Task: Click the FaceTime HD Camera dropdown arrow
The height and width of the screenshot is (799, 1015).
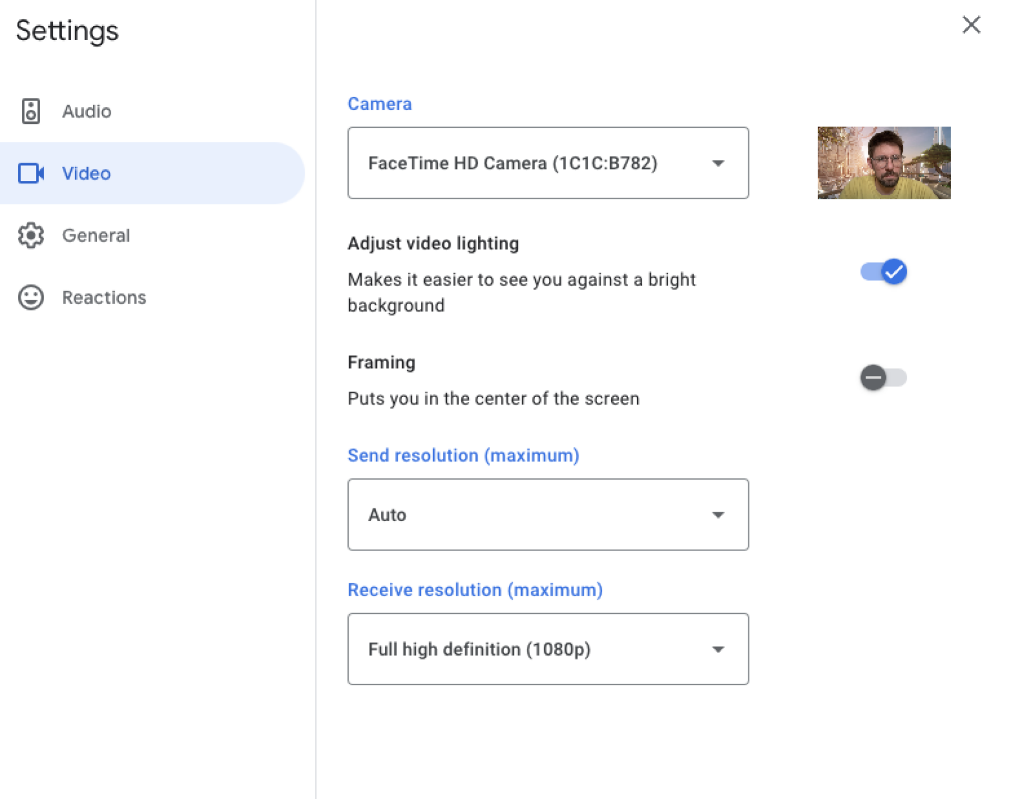Action: click(x=717, y=163)
